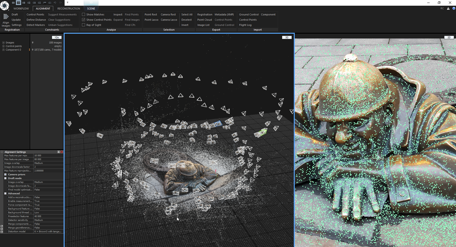This screenshot has width=456, height=247.
Task: Select Component 0 in the scene tree
Action: pyautogui.click(x=12, y=50)
